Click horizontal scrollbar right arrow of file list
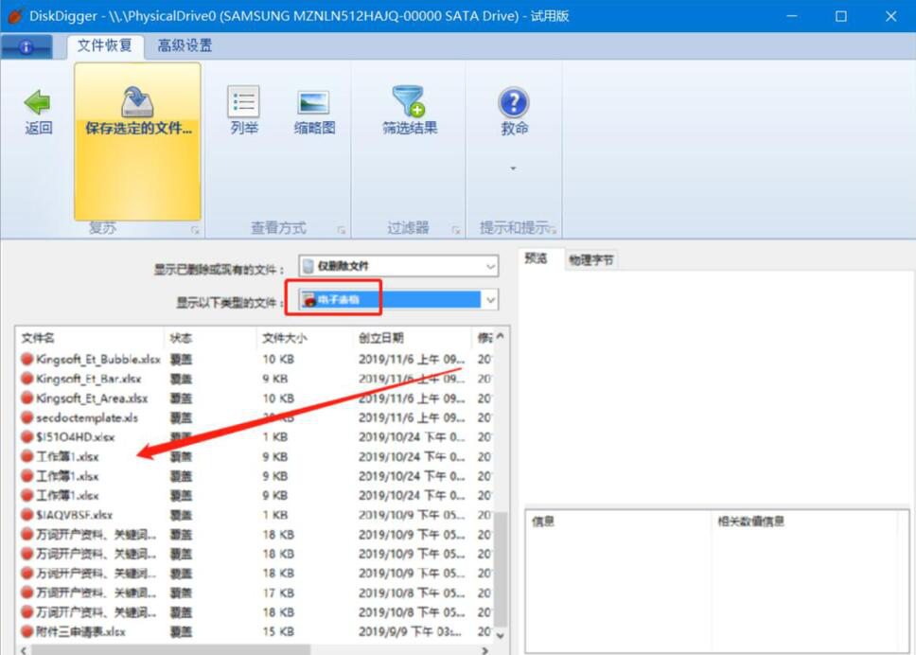 pyautogui.click(x=484, y=649)
